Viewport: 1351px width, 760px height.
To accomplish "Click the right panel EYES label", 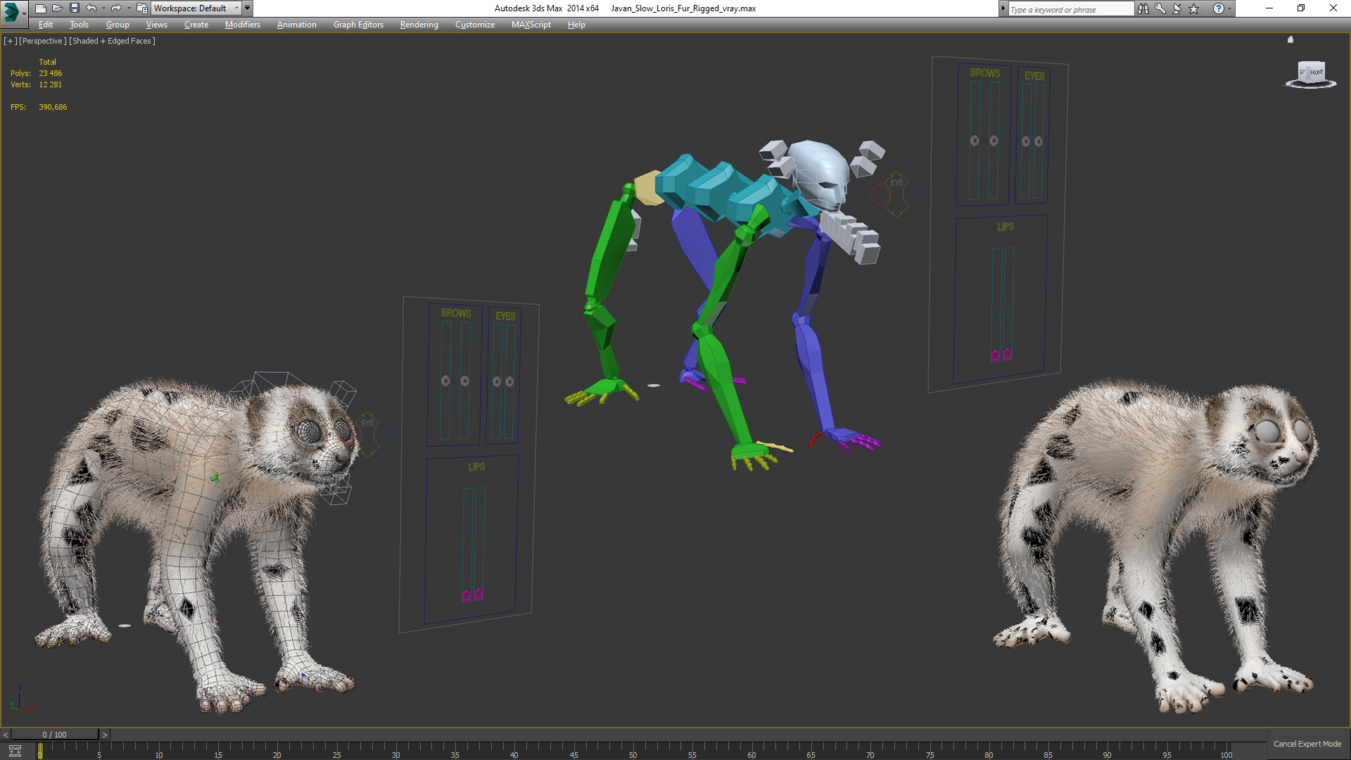I will point(1034,76).
